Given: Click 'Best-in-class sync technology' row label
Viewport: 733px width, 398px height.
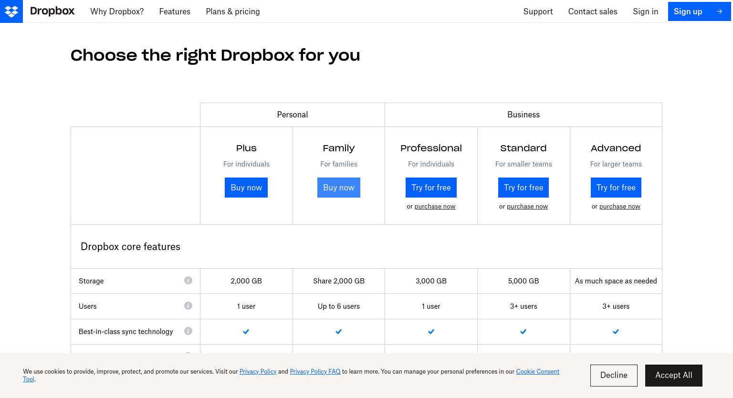Looking at the screenshot, I should click(126, 332).
